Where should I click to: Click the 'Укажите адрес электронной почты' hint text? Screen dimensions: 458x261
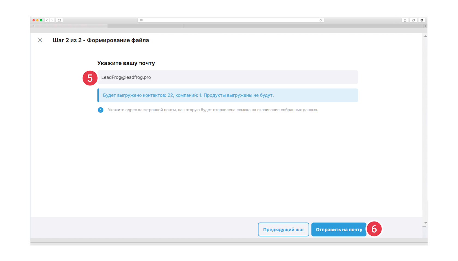[x=213, y=110]
